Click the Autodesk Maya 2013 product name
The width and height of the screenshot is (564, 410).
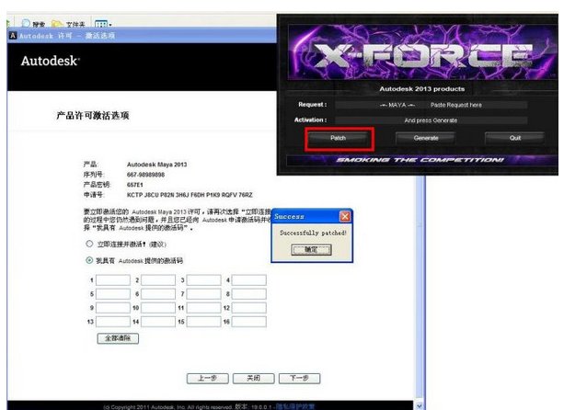[x=156, y=165]
